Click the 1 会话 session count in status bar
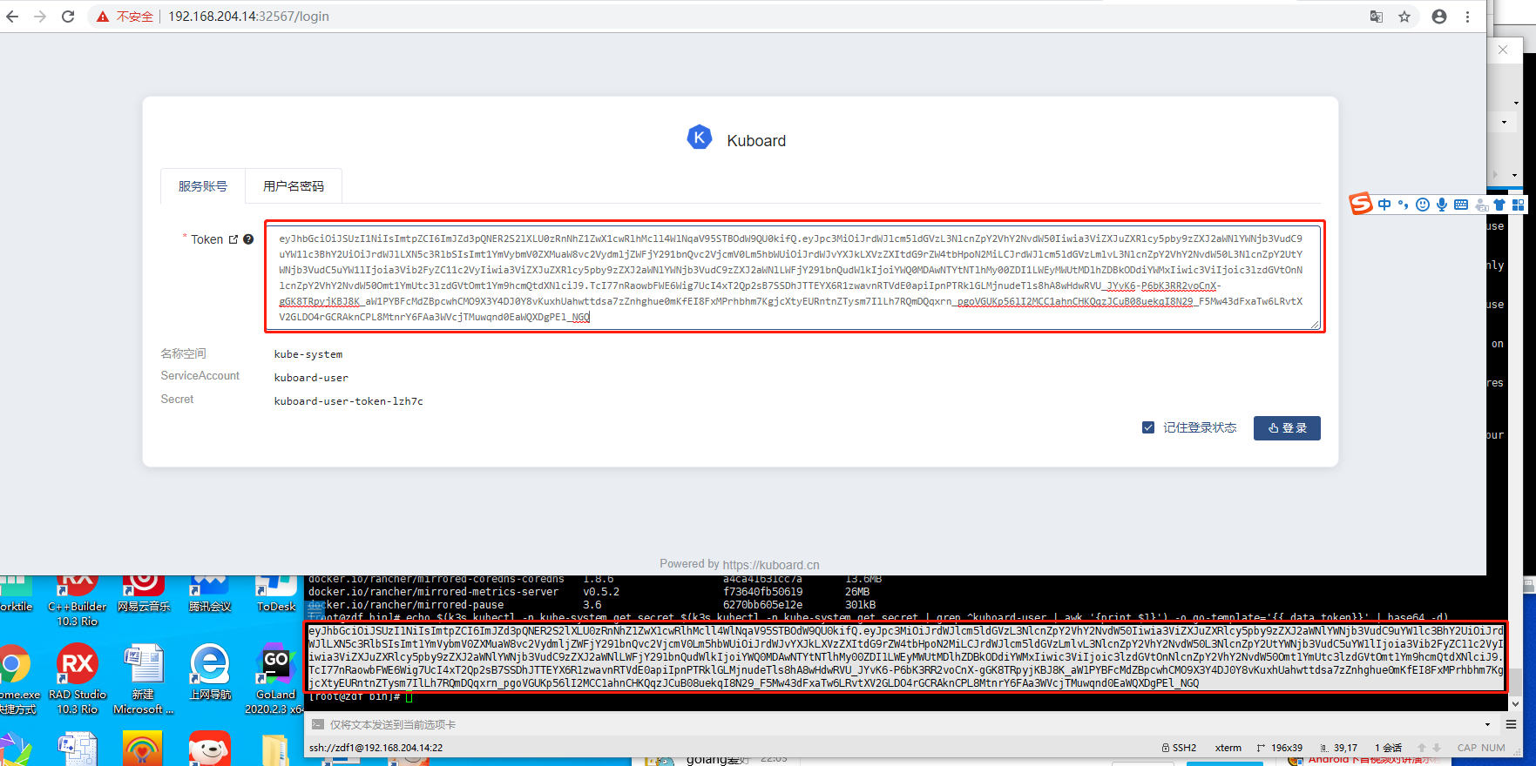 tap(1389, 748)
